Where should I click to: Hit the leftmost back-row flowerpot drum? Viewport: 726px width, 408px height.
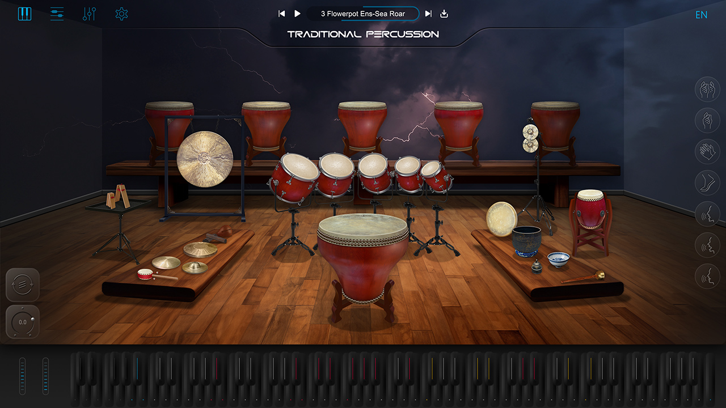click(170, 125)
